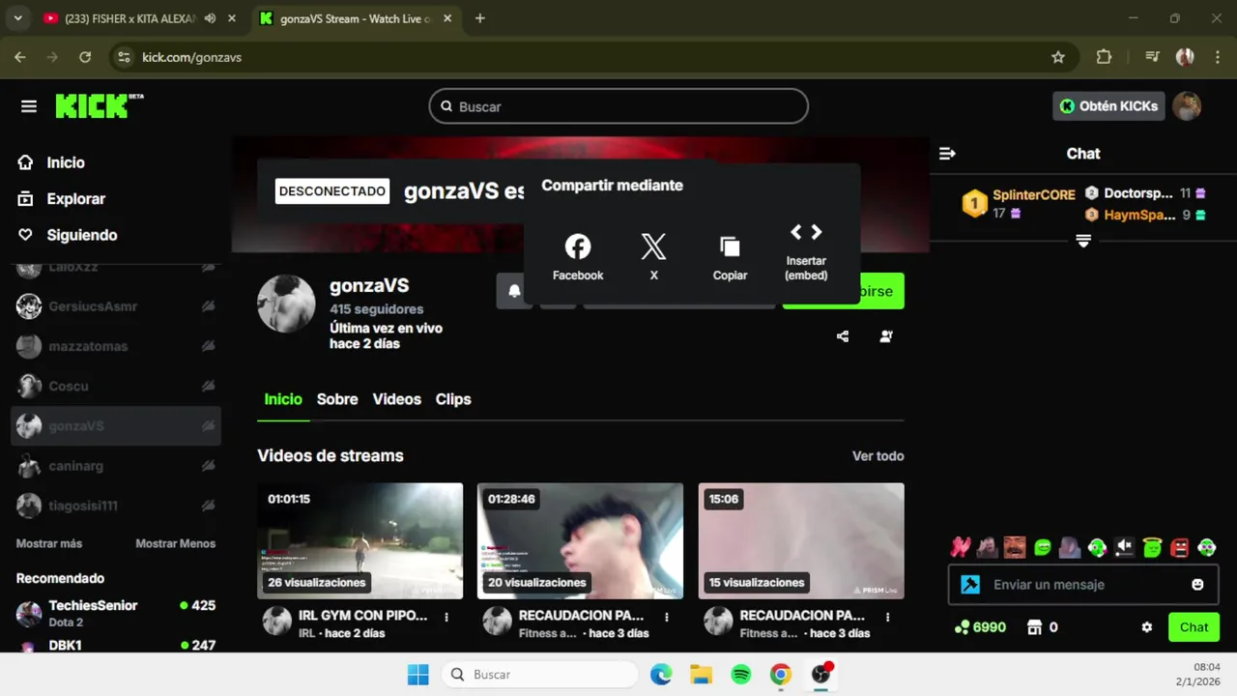Open the gonzaVS profile picture
Viewport: 1237px width, 696px height.
(x=286, y=304)
